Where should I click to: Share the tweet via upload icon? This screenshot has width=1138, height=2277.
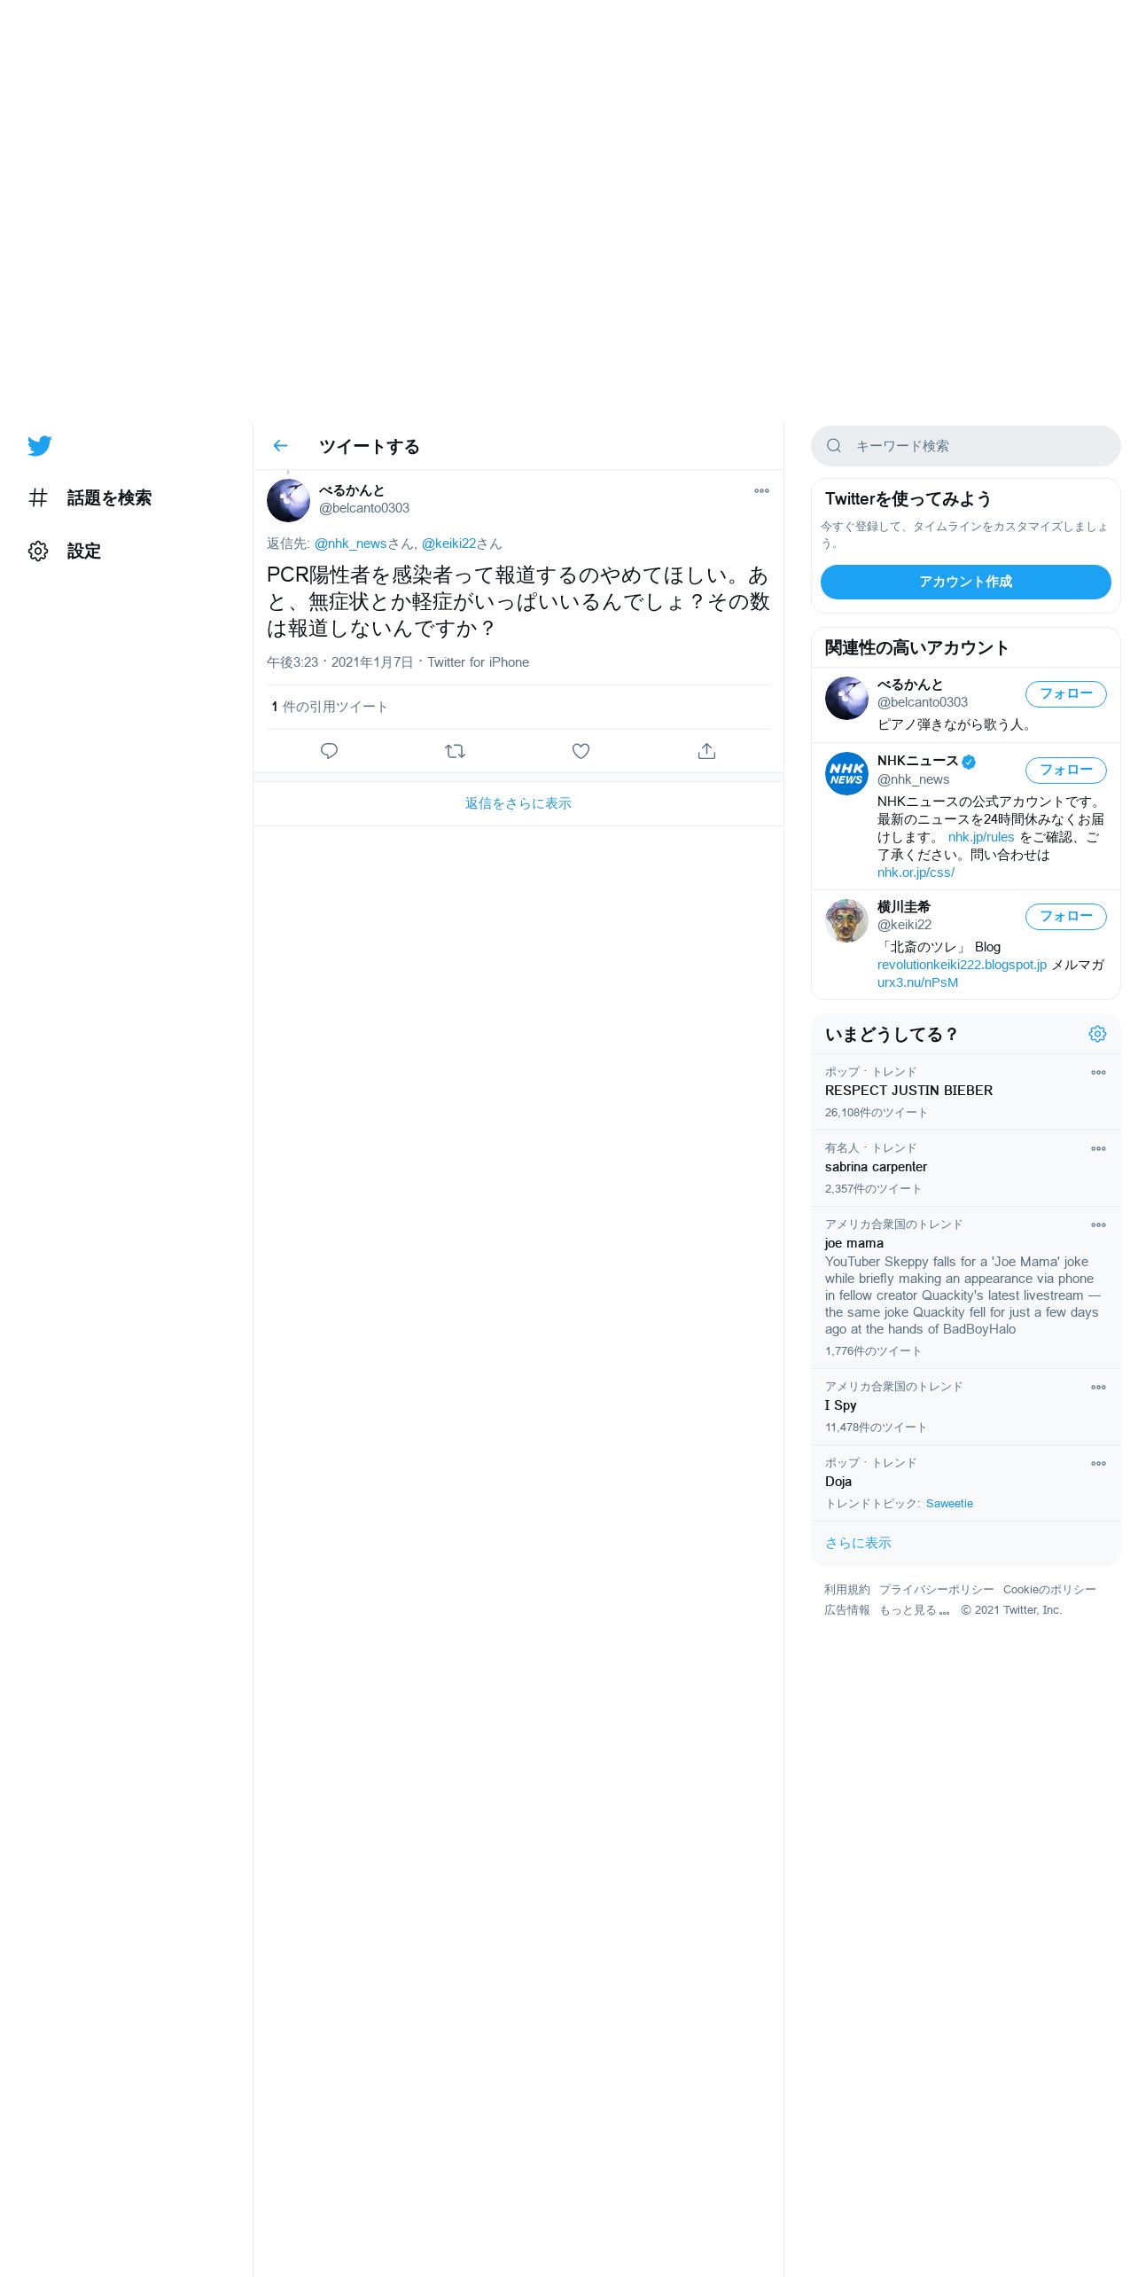[706, 751]
